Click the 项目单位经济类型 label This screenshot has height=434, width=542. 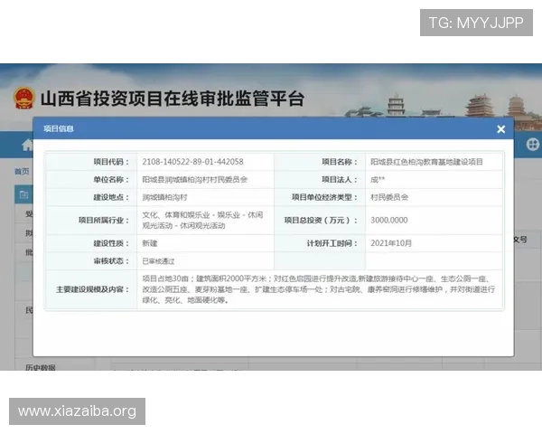pos(324,197)
